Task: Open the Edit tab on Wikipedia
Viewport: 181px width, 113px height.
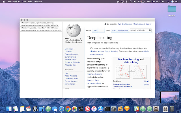Action: [114, 31]
